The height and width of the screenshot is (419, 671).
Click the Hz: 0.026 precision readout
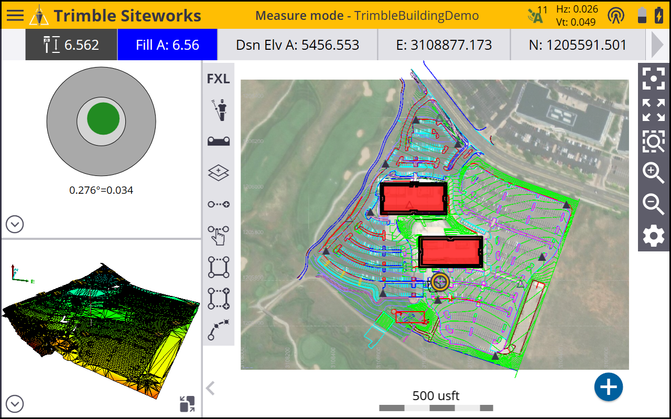coord(577,9)
